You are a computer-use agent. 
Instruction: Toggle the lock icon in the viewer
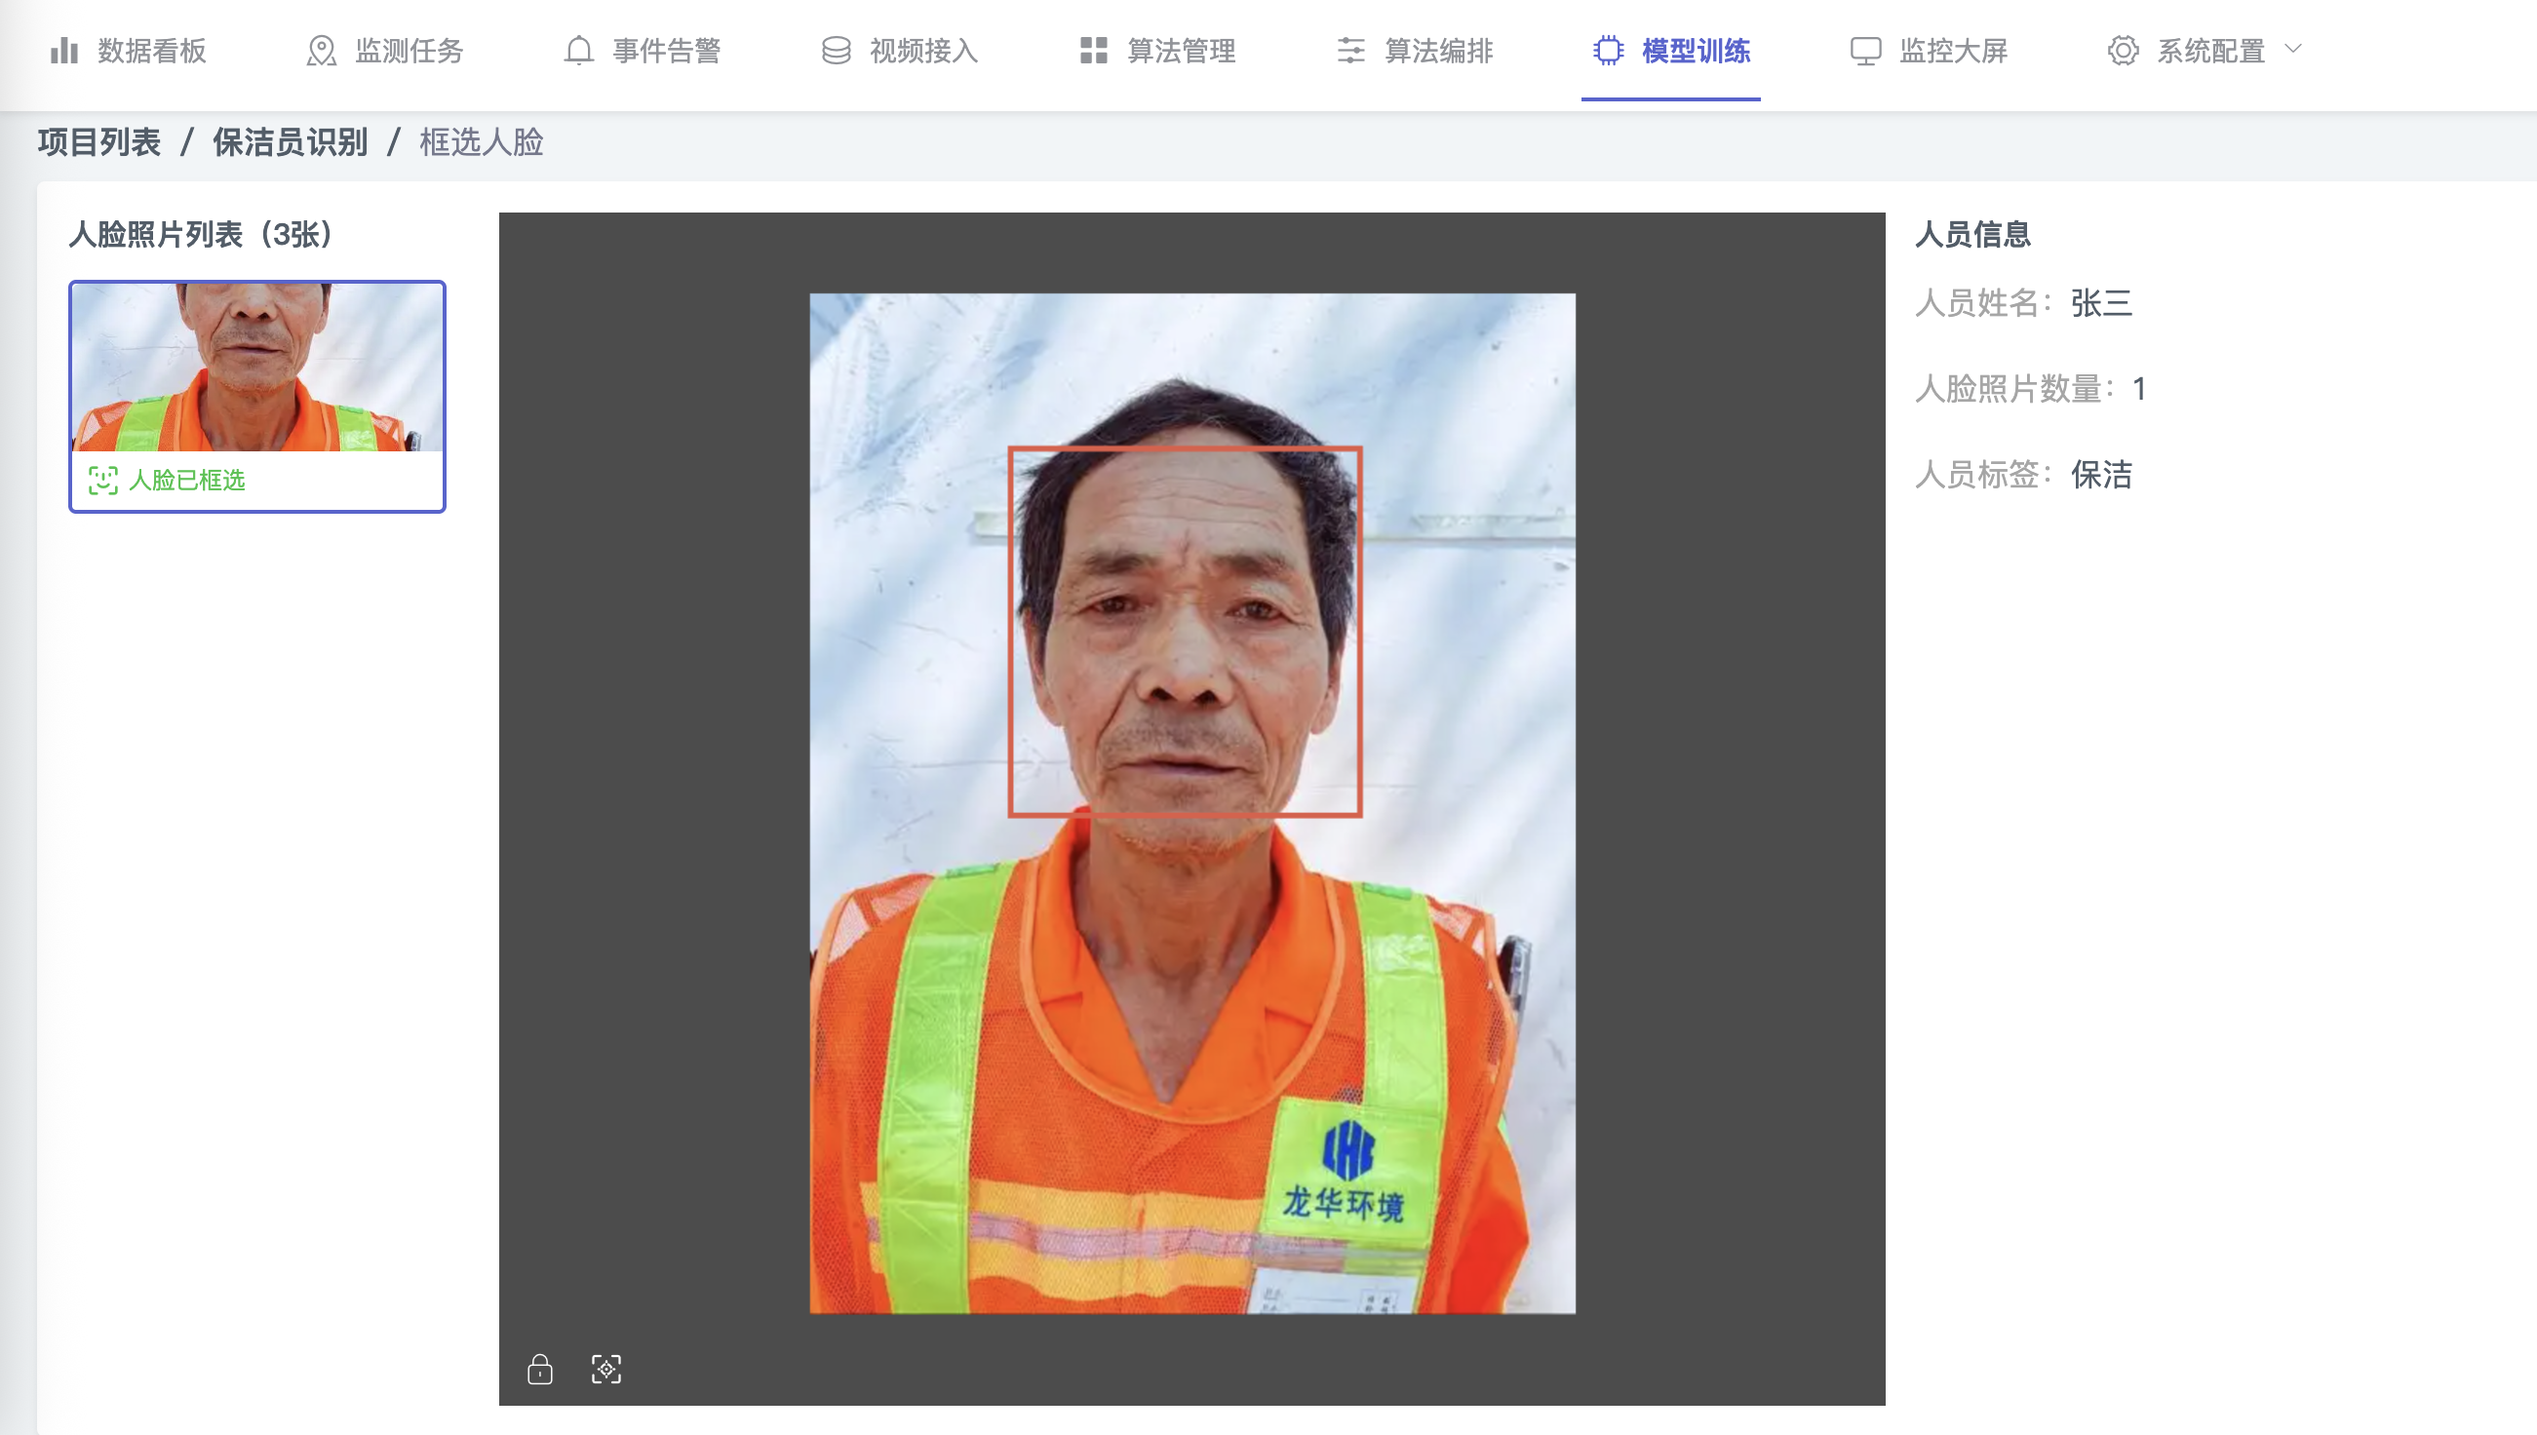pyautogui.click(x=541, y=1369)
